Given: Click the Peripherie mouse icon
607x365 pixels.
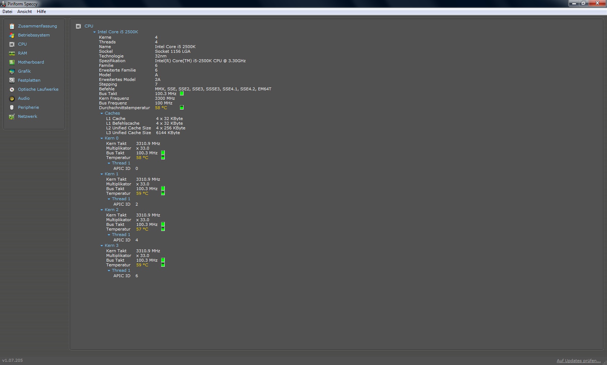Looking at the screenshot, I should (x=12, y=107).
